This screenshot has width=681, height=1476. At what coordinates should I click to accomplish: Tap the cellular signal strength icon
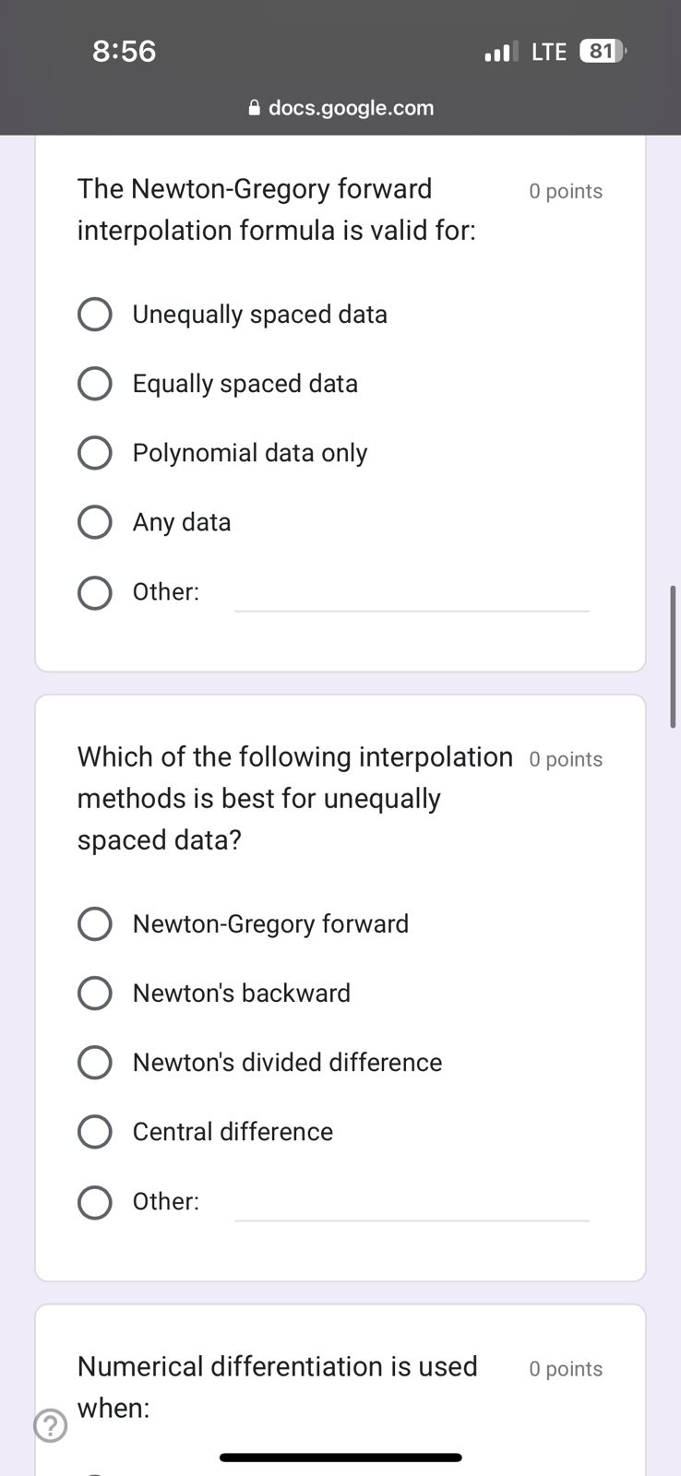[499, 52]
